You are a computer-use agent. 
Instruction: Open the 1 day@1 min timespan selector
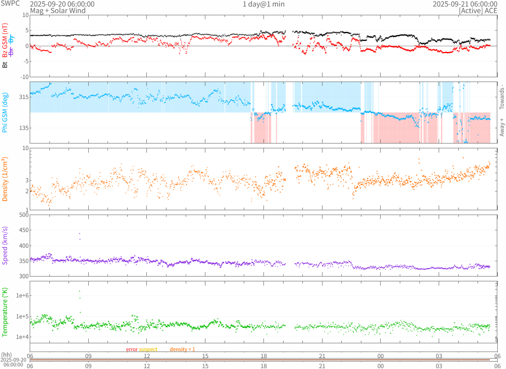coord(263,4)
